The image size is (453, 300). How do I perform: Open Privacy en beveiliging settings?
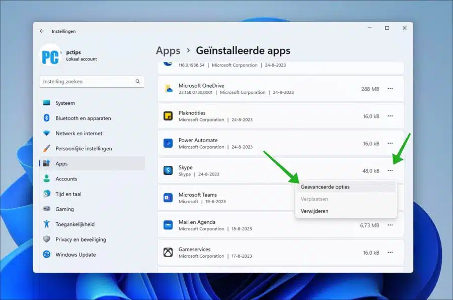(x=92, y=239)
